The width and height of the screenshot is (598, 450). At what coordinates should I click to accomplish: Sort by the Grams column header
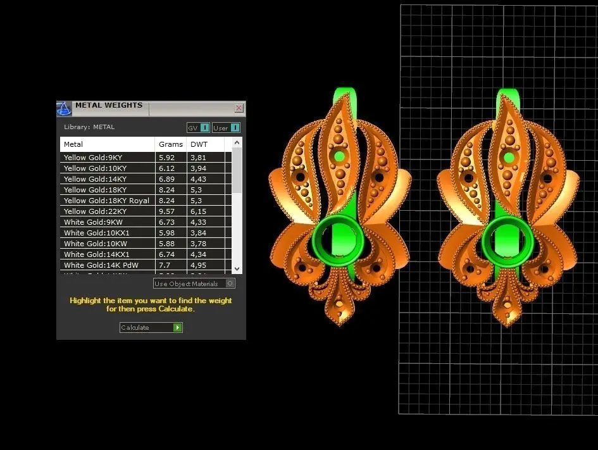coord(171,144)
